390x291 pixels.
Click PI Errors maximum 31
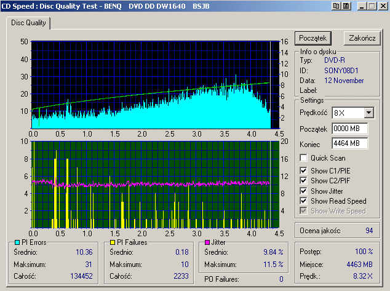tap(89, 264)
